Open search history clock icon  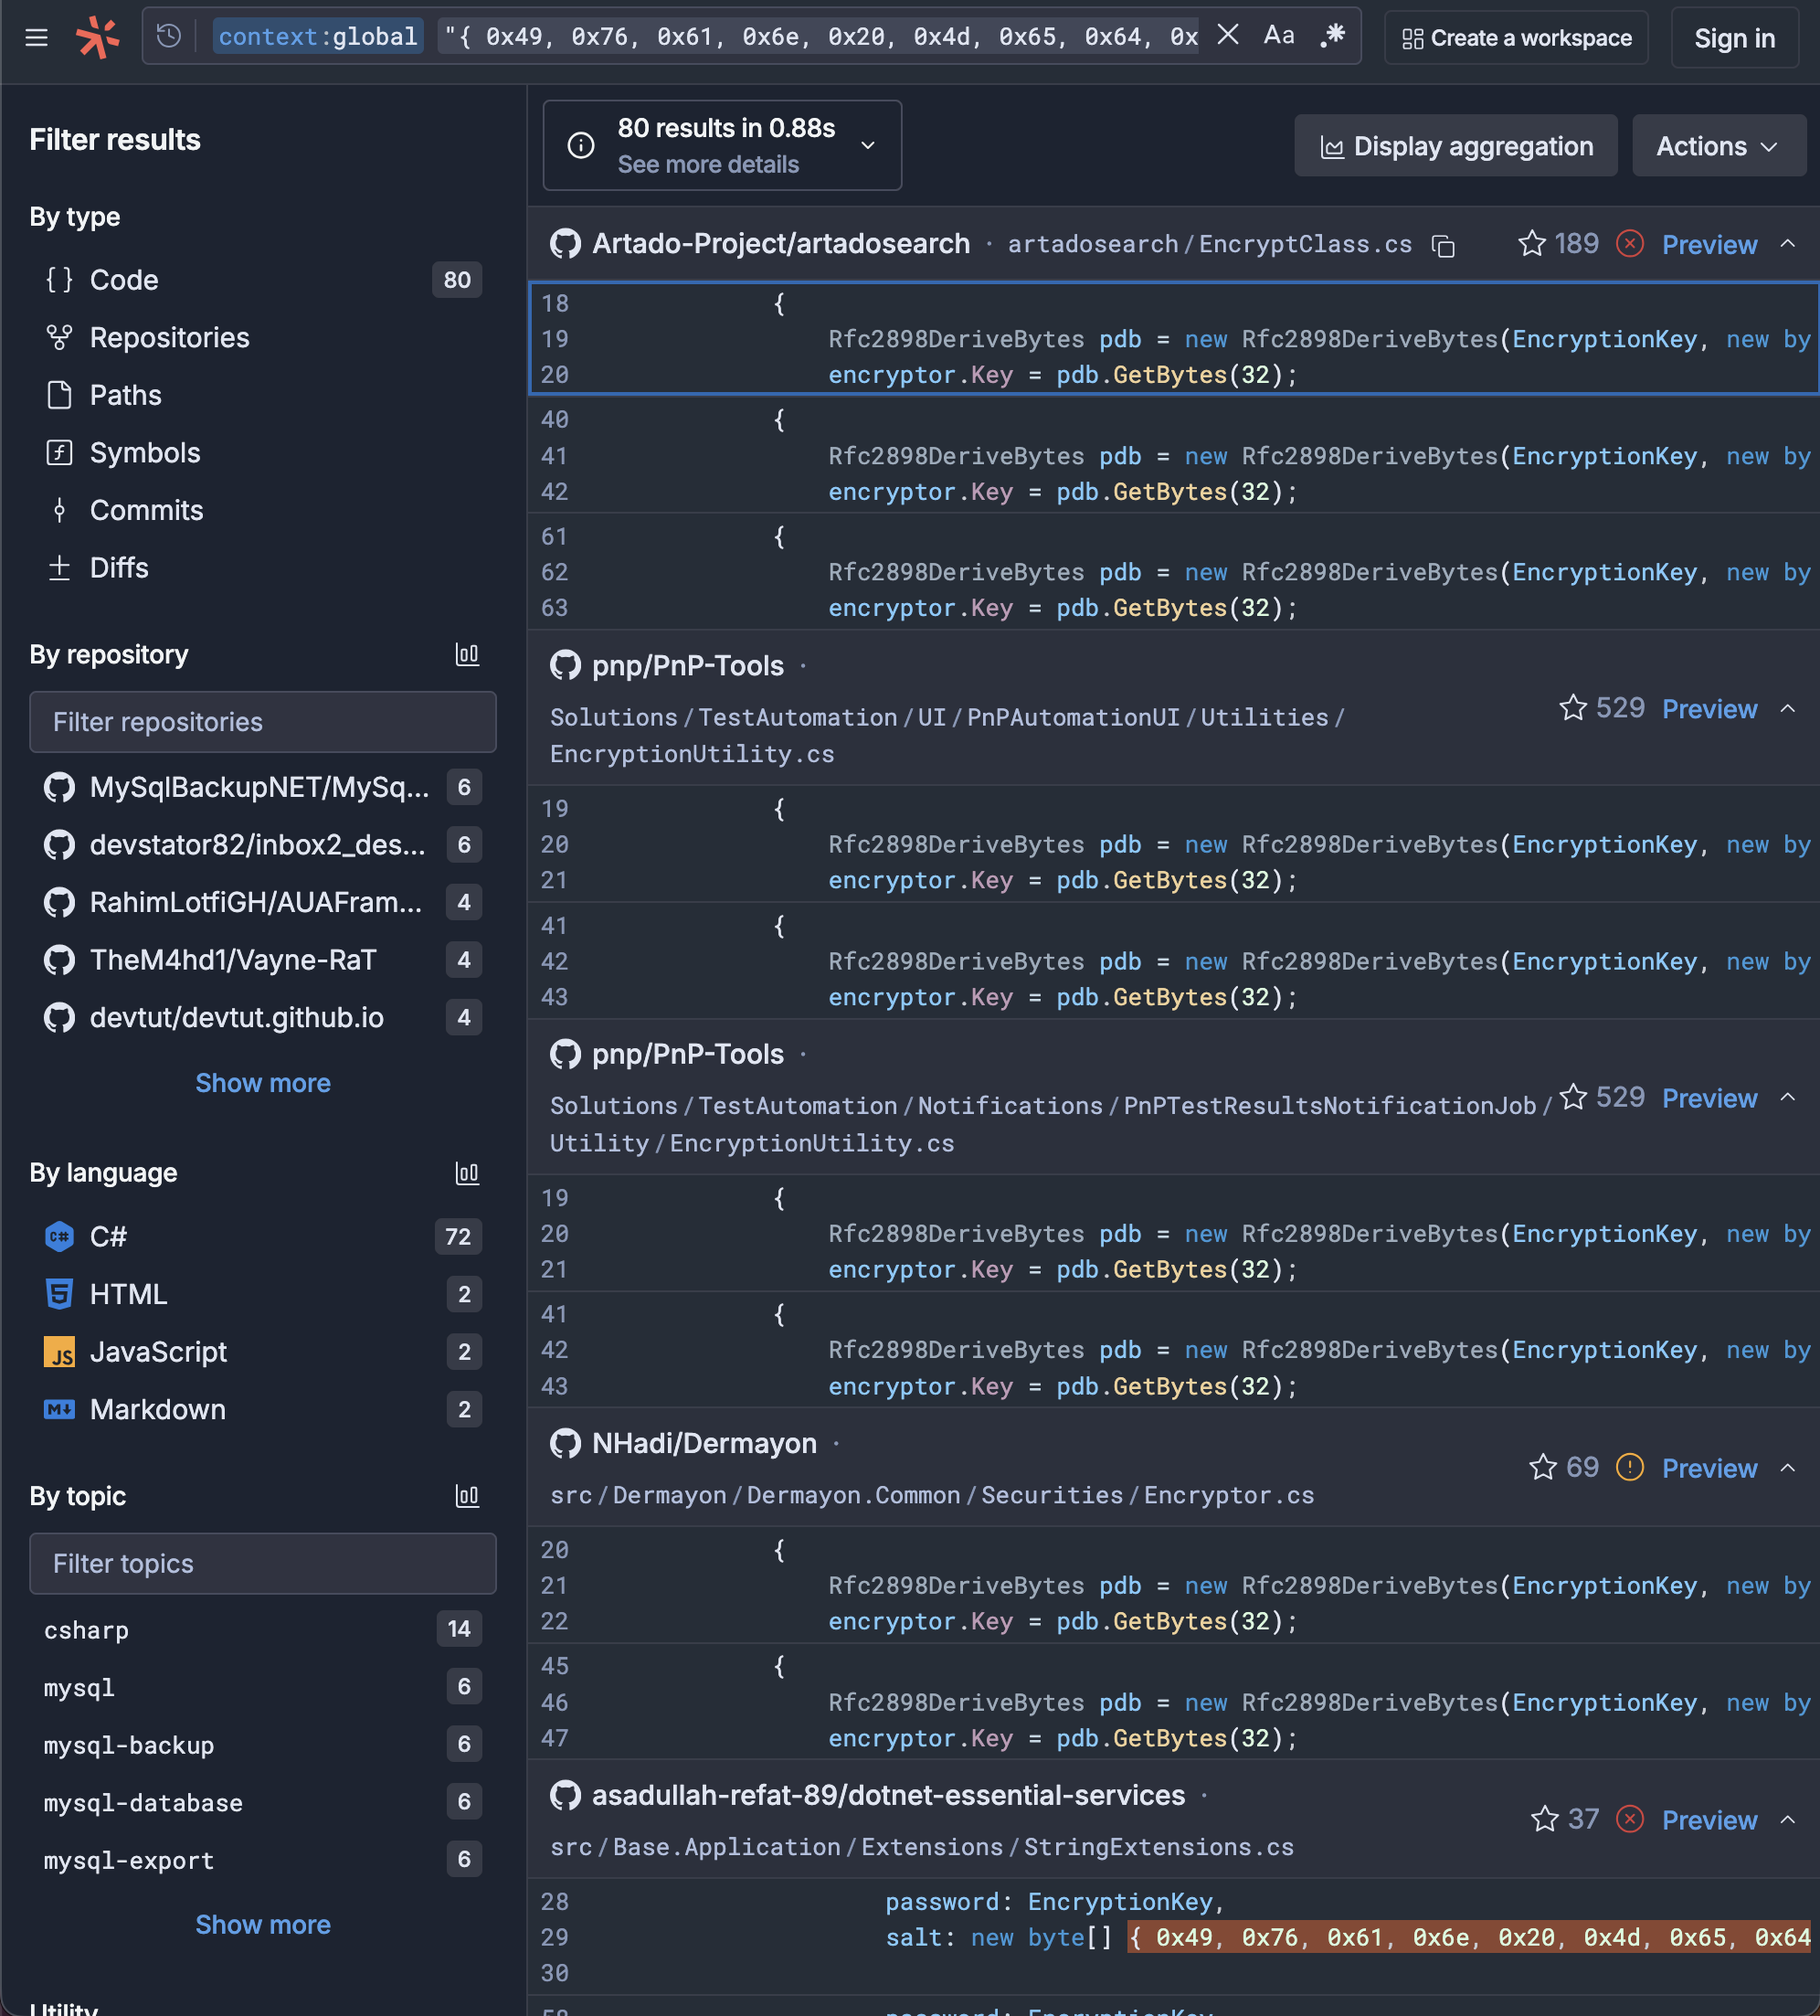[x=169, y=37]
